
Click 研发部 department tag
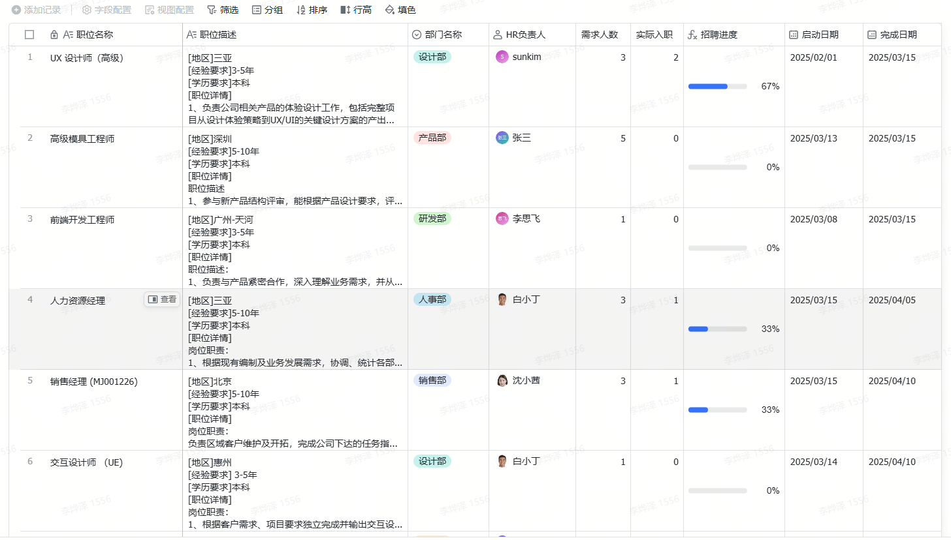tap(432, 218)
